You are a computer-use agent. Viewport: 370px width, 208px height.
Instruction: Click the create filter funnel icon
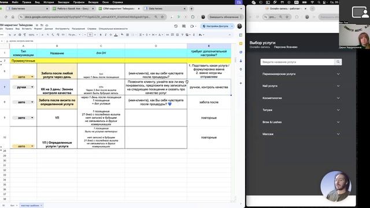click(183, 35)
